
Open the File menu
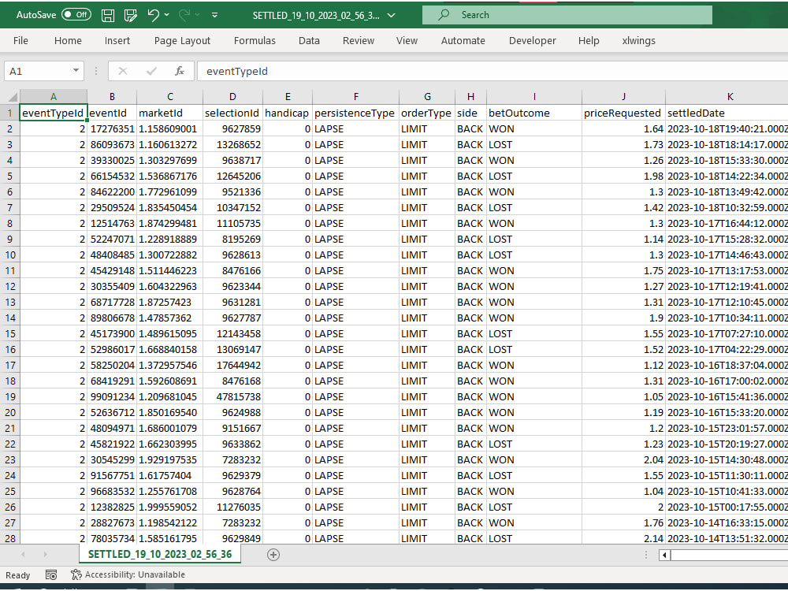tap(20, 41)
